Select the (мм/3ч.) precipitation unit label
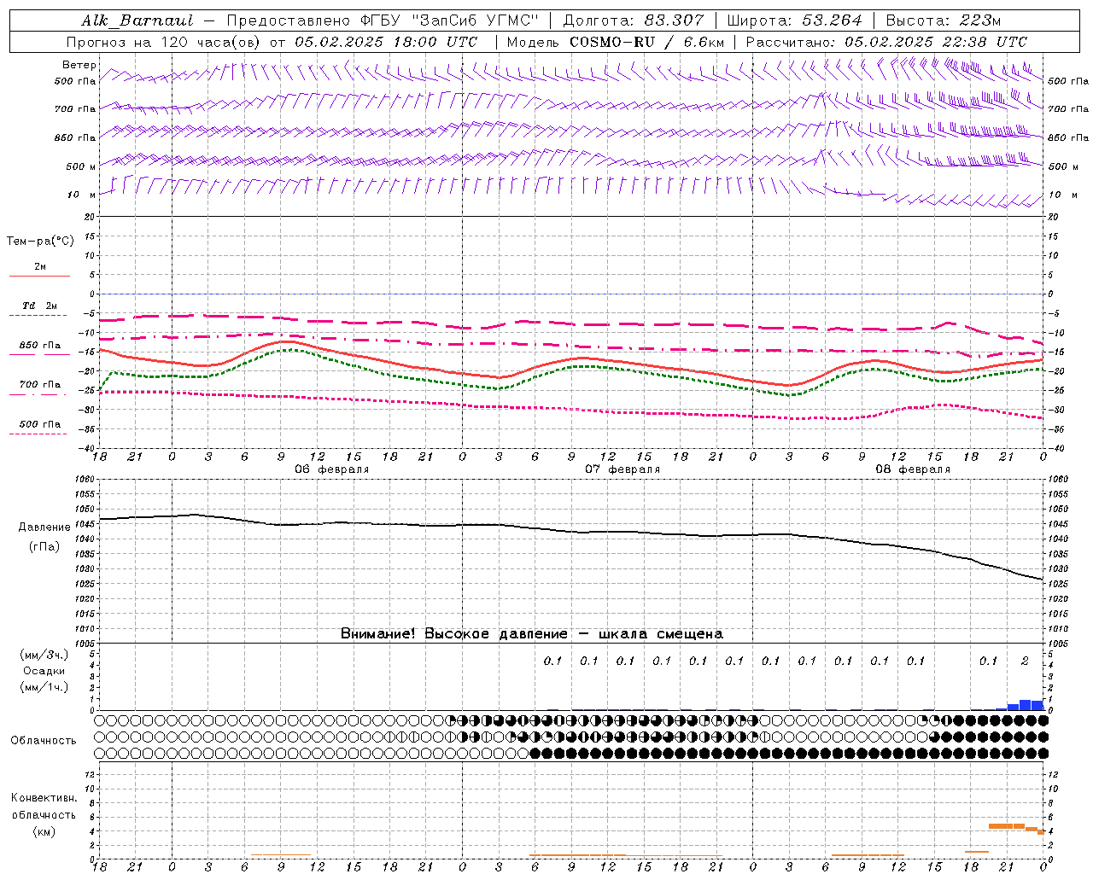The width and height of the screenshot is (1093, 874). point(44,655)
